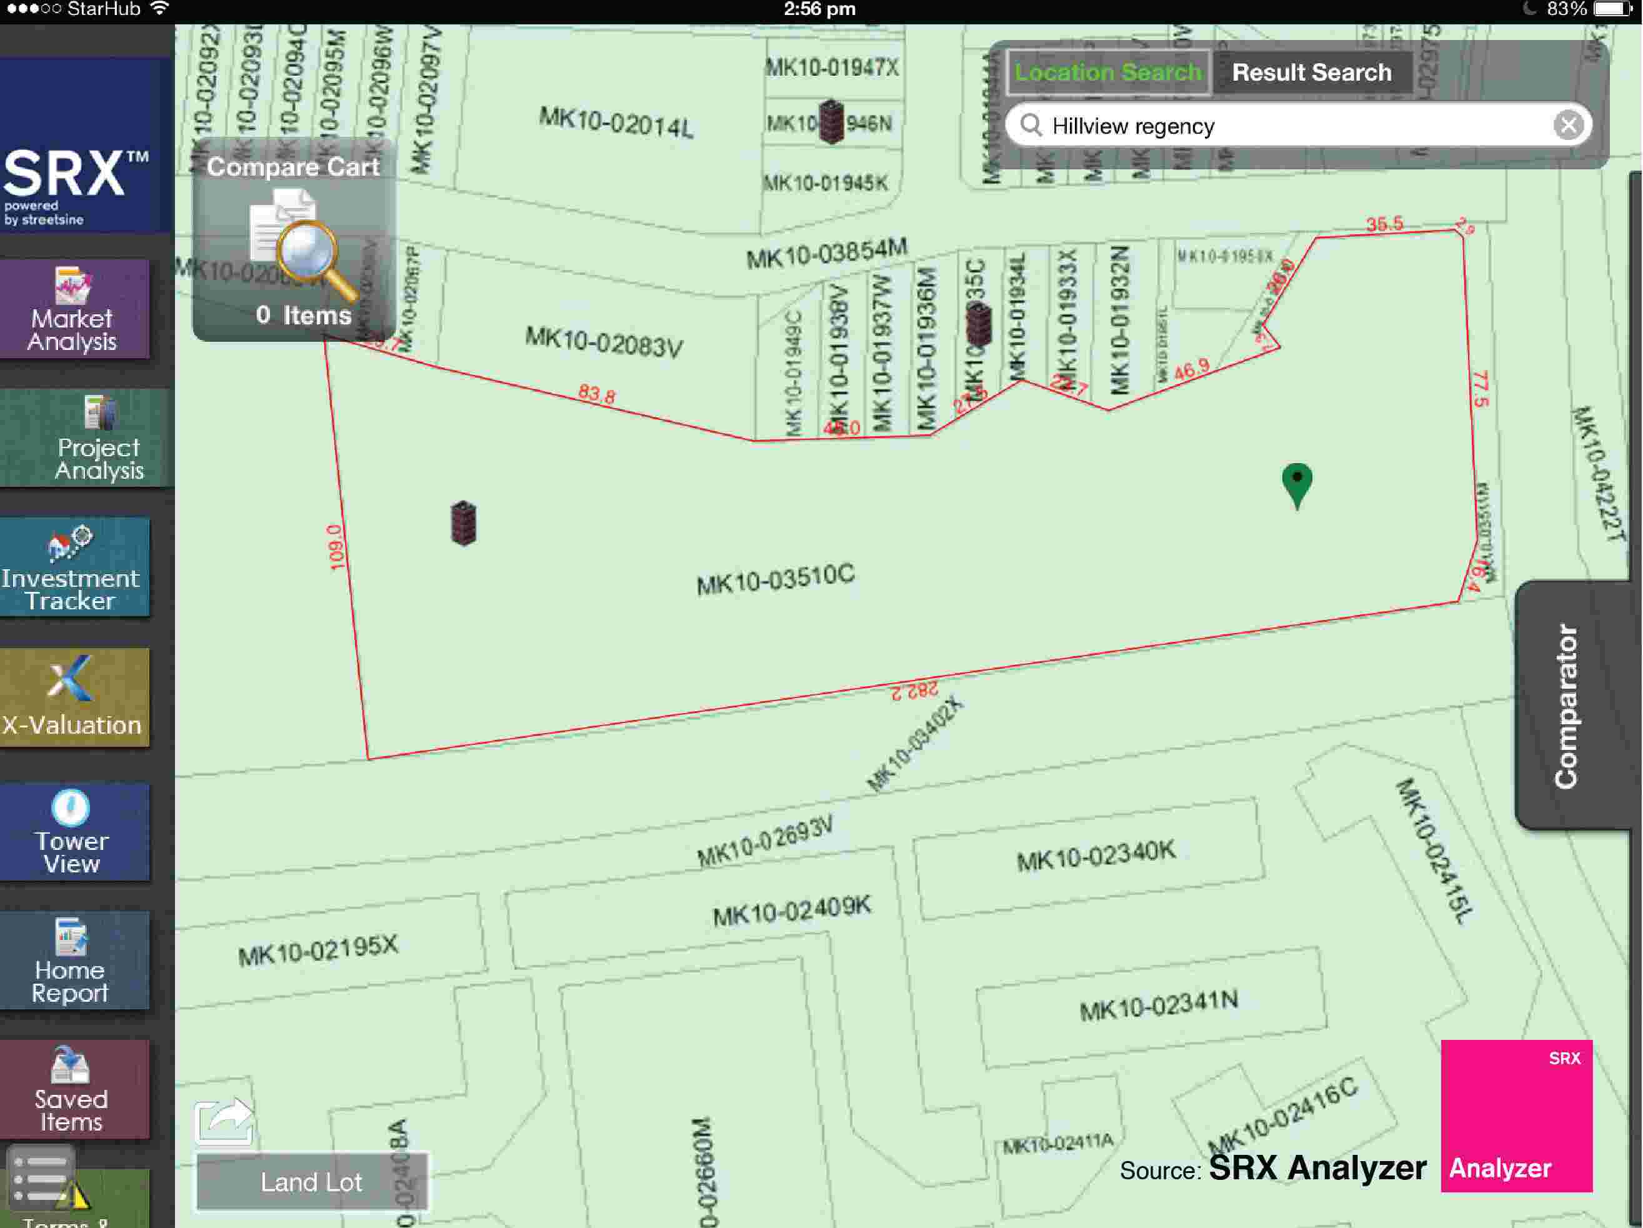Select lot label MK10-02415L
The image size is (1643, 1228).
(x=1434, y=851)
